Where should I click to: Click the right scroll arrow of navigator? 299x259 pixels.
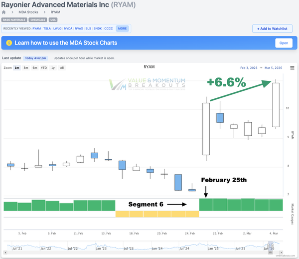click(281, 253)
